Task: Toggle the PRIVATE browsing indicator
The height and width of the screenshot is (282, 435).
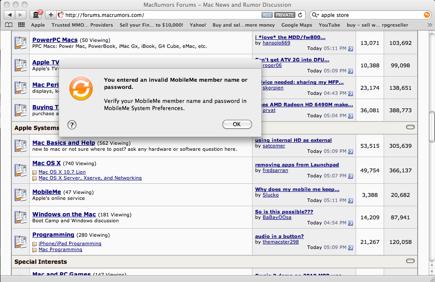Action: click(x=284, y=15)
